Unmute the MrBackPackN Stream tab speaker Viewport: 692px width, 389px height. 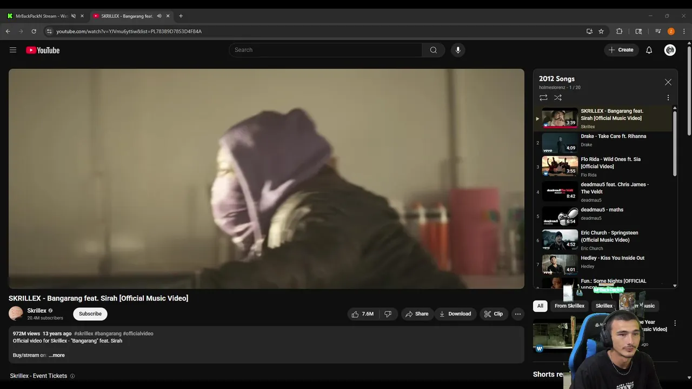[74, 16]
